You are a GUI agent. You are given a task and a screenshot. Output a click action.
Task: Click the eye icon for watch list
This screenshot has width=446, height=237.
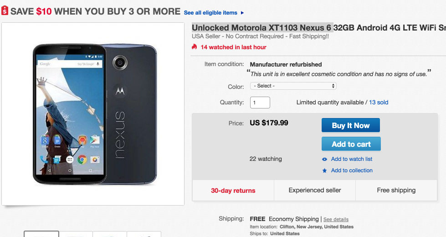click(324, 159)
